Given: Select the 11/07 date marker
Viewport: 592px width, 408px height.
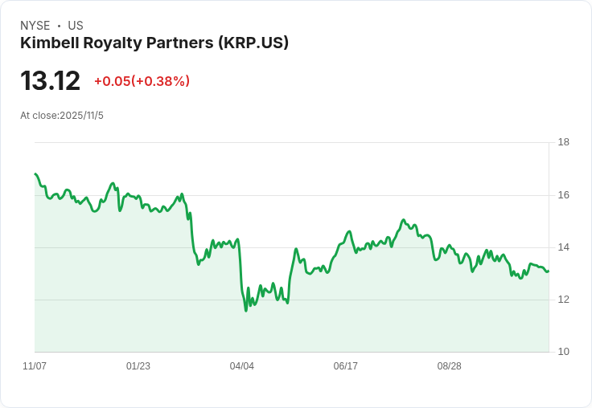Looking at the screenshot, I should pos(35,366).
